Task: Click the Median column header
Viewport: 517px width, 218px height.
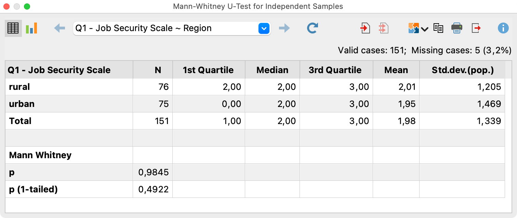Action: (272, 70)
